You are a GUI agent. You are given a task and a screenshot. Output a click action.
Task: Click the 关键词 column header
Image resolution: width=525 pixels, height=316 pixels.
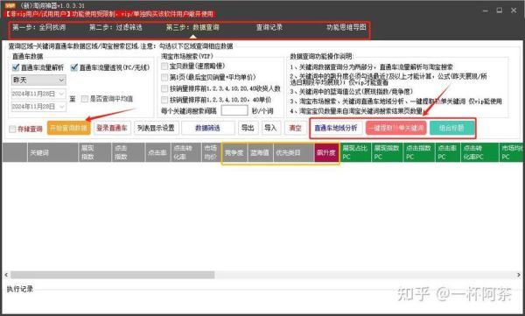point(52,152)
